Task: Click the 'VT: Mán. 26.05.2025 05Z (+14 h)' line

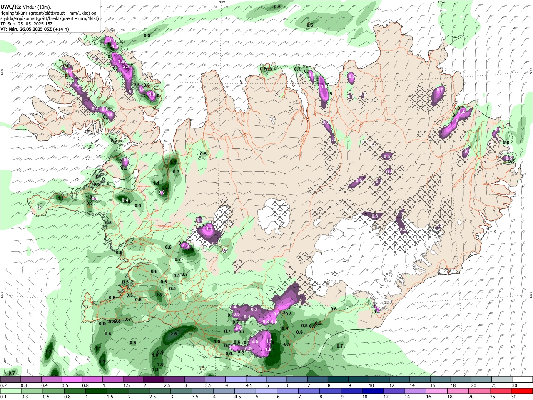Action: [35, 29]
